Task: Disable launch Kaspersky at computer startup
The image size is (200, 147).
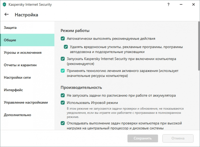Action: (63, 59)
